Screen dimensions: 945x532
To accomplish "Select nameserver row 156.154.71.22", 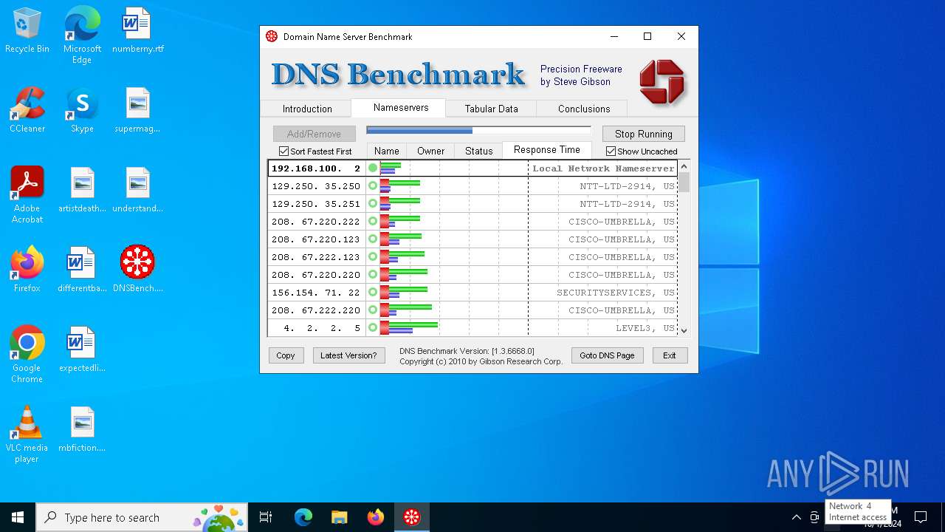I will pos(472,293).
